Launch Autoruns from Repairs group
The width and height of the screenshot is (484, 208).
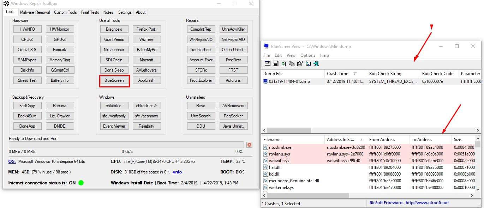[x=233, y=80]
